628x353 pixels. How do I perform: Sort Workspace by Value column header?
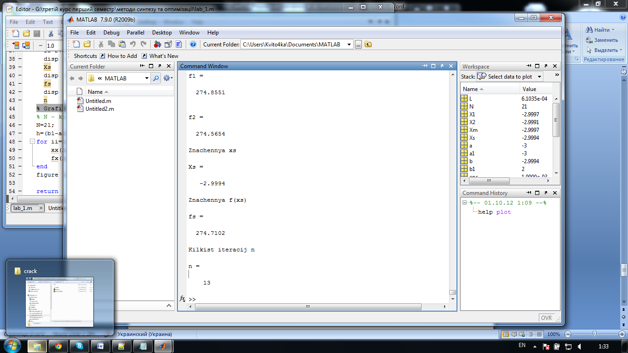(x=537, y=89)
